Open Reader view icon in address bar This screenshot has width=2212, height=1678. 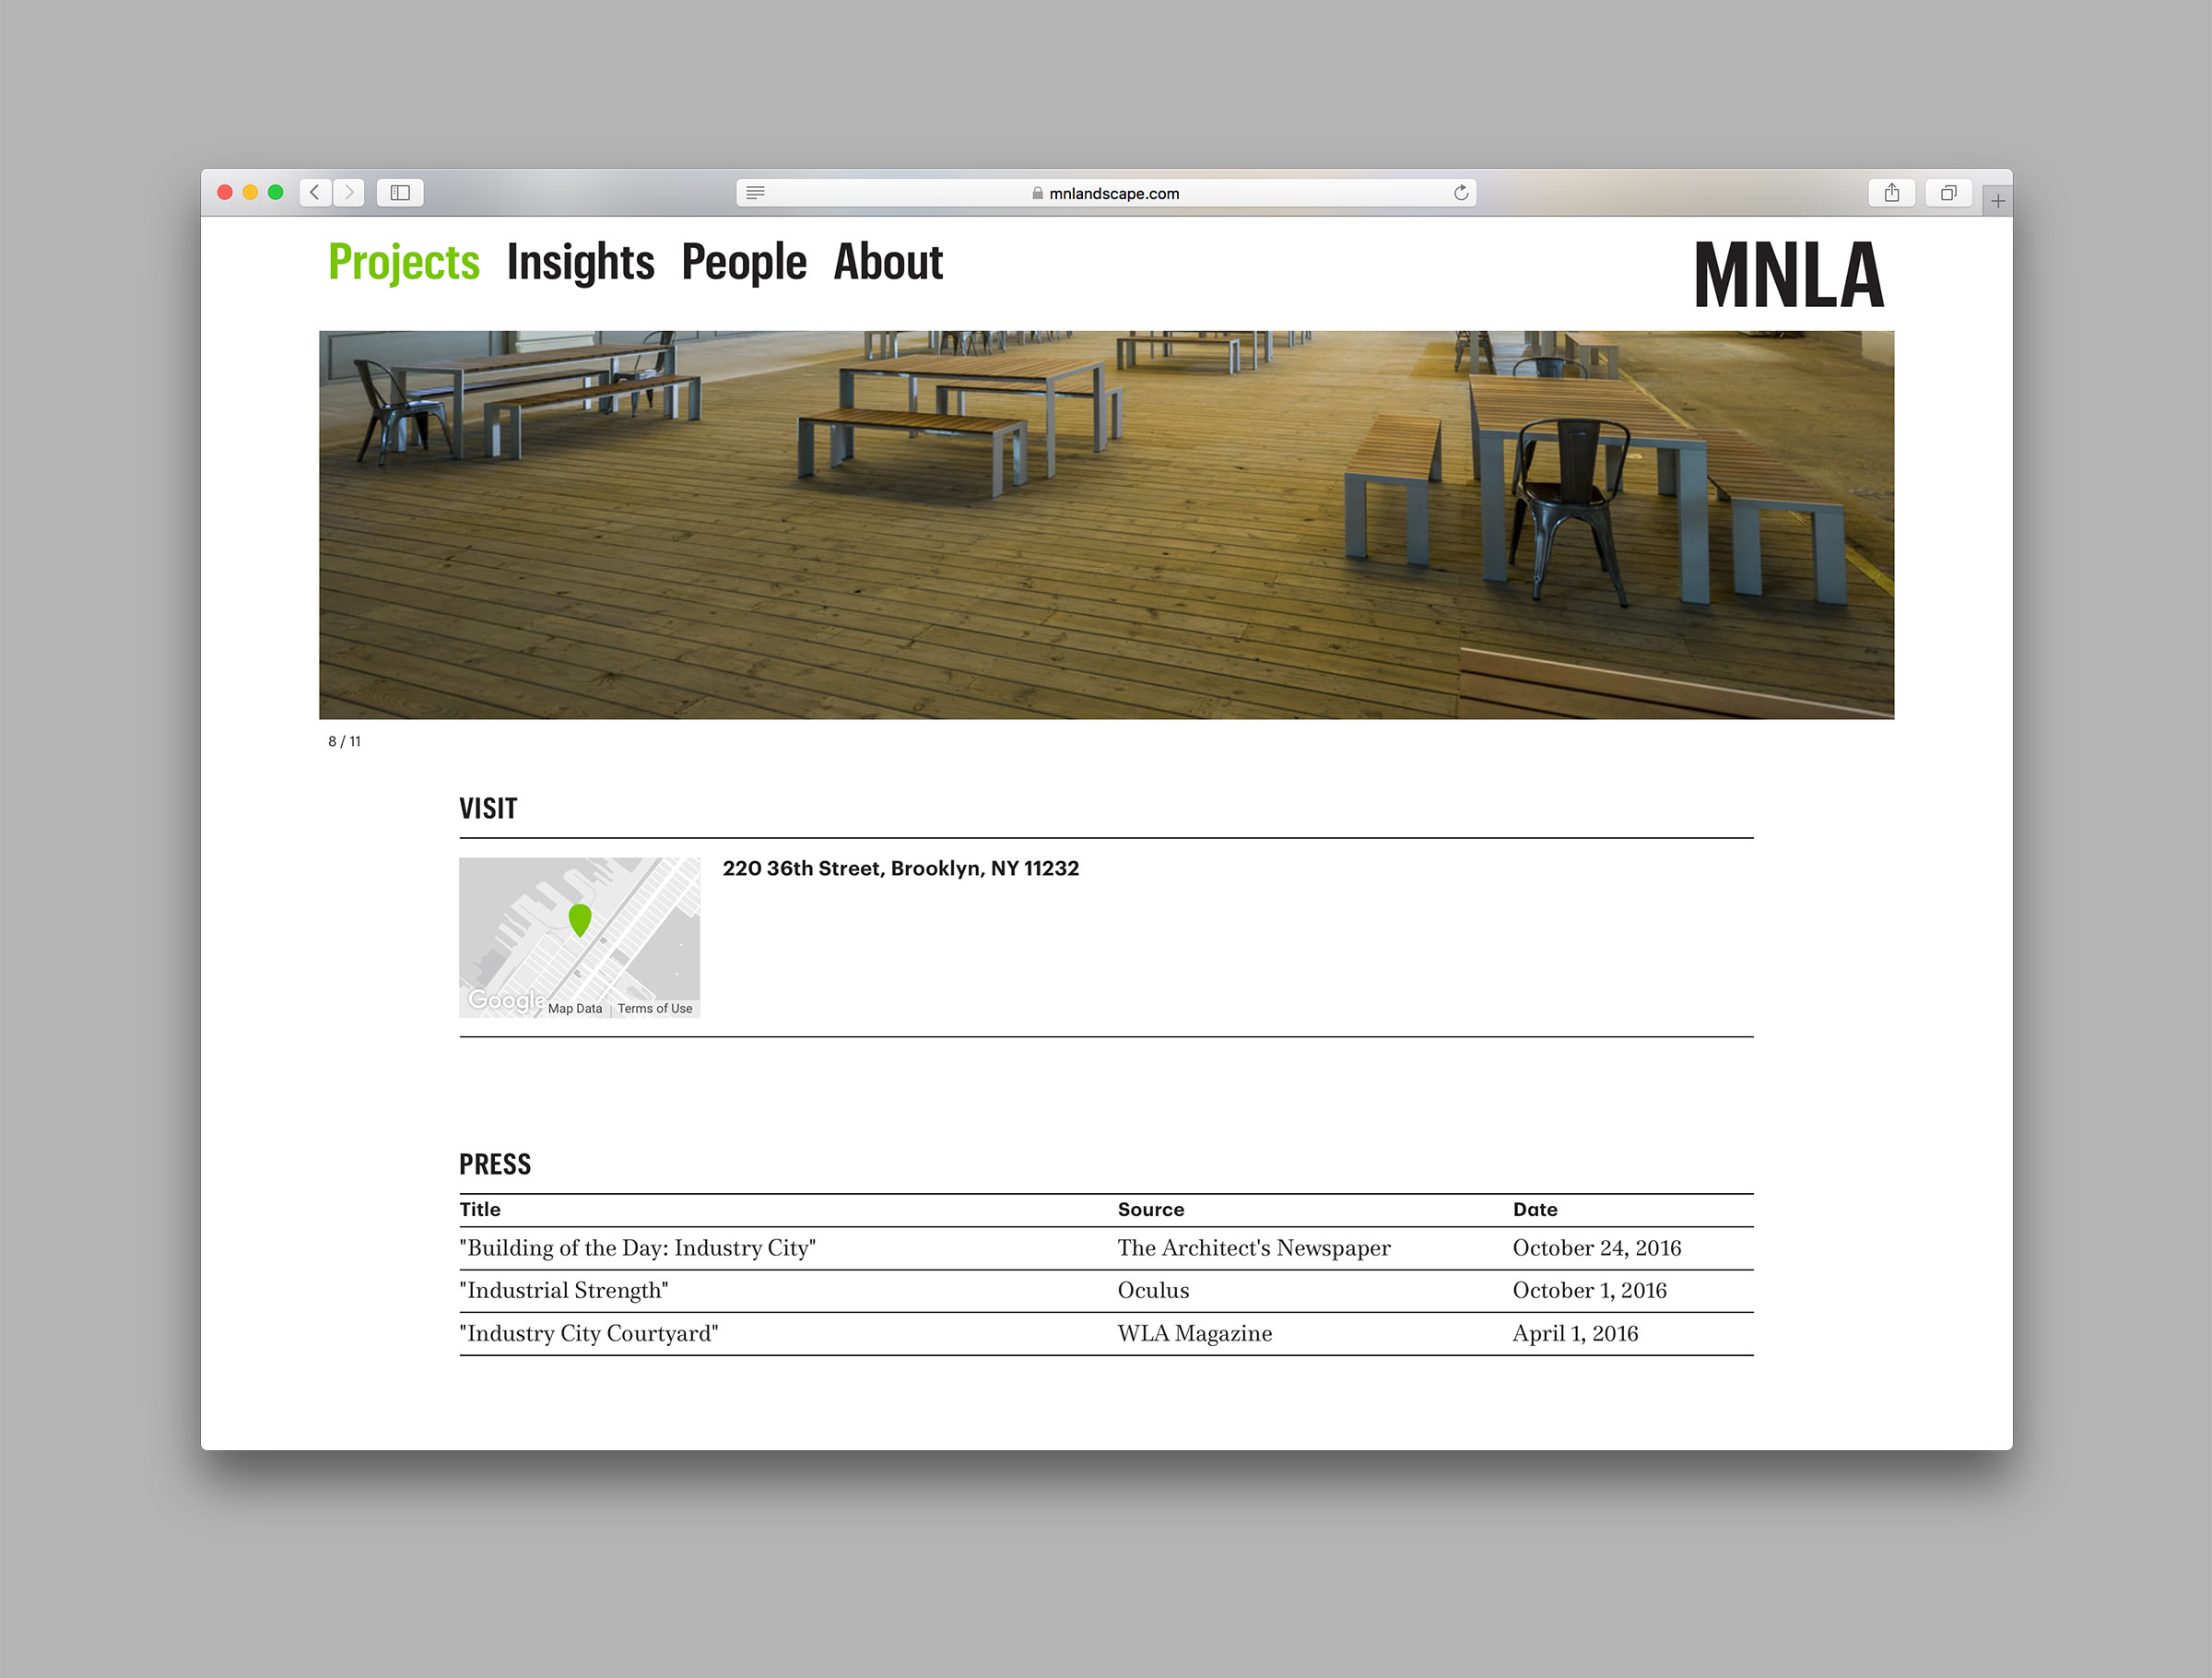pos(755,192)
